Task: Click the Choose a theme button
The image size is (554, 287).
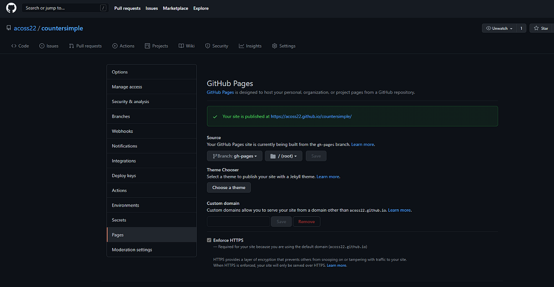Action: (229, 187)
